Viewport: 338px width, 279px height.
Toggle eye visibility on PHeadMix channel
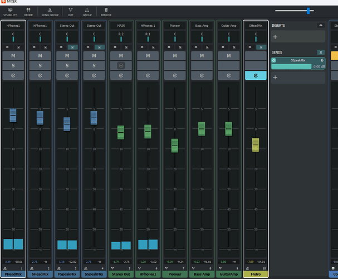pos(8,47)
